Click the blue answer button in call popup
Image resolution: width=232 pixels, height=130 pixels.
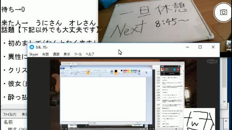(175, 69)
